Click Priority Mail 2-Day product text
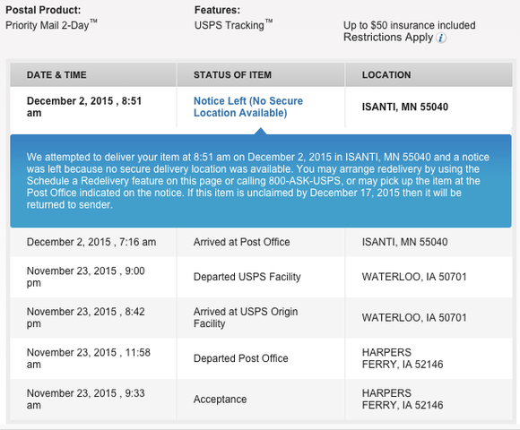The image size is (520, 430). coord(51,25)
